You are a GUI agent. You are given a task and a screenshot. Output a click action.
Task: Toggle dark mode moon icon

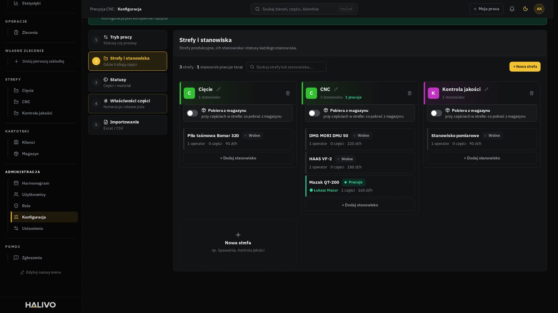[526, 9]
